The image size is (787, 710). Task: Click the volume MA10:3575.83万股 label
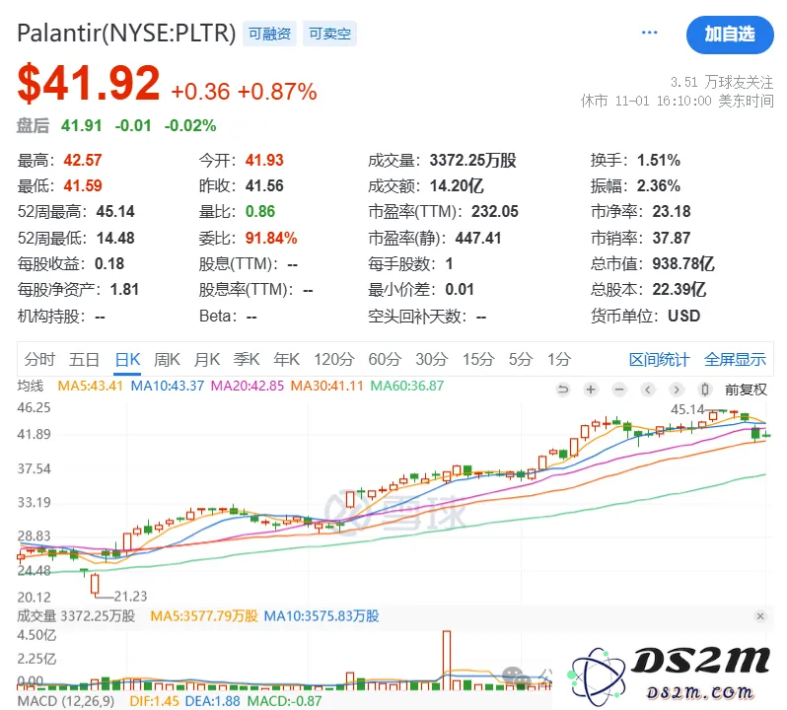coord(322,616)
